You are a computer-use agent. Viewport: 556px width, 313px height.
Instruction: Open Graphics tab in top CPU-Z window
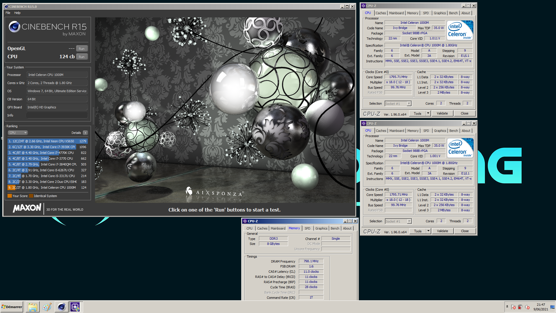click(440, 13)
